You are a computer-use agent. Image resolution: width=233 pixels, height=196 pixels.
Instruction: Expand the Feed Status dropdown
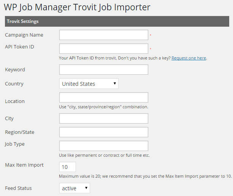point(74,188)
